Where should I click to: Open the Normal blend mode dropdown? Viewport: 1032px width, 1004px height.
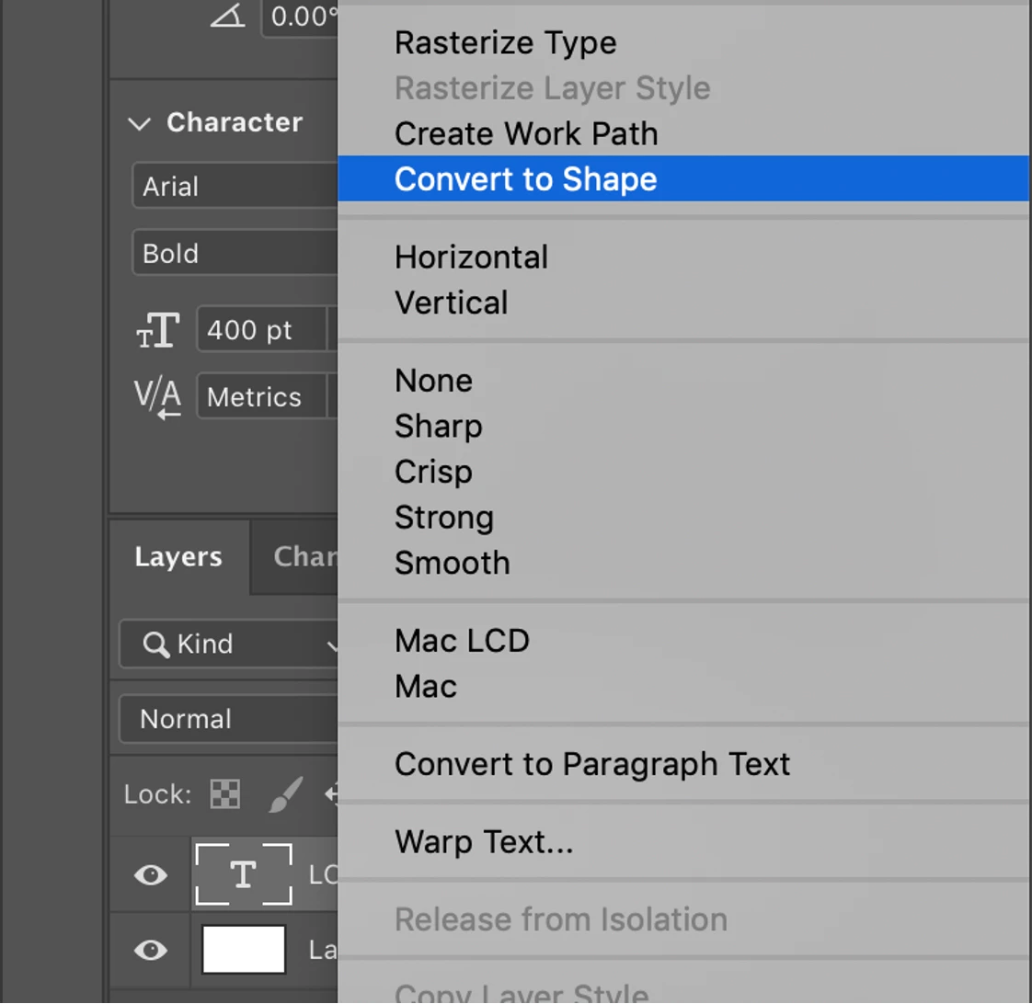pyautogui.click(x=230, y=719)
